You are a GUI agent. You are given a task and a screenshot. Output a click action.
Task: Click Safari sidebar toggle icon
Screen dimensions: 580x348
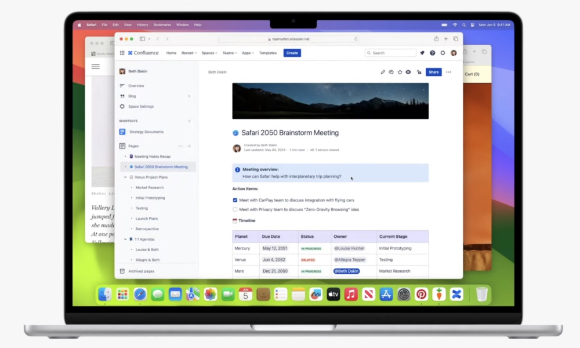[142, 39]
